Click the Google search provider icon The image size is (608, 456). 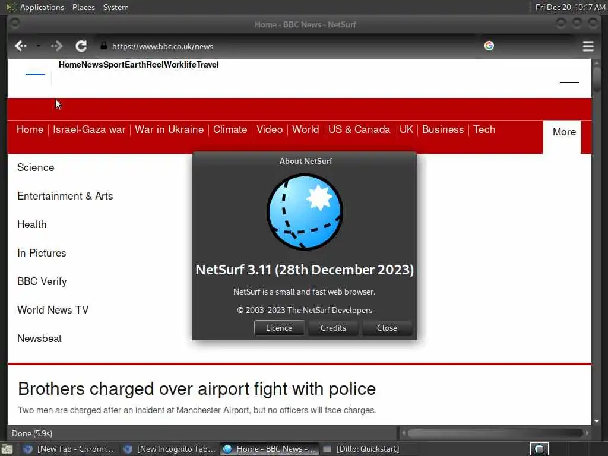pos(489,46)
